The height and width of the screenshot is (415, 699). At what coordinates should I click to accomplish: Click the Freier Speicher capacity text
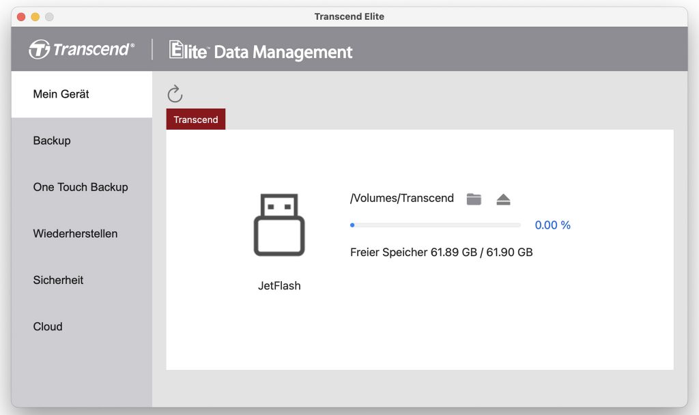(x=442, y=253)
